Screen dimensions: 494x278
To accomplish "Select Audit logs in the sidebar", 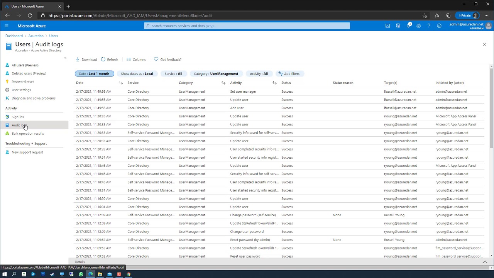I will 34,125.
